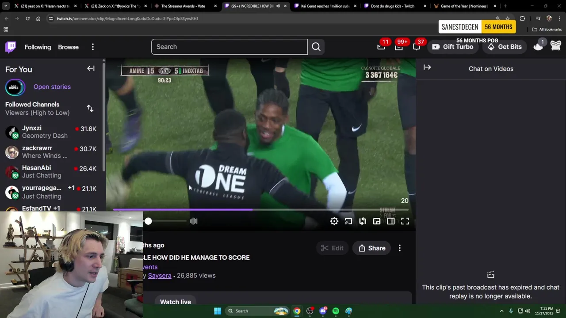This screenshot has width=566, height=318.
Task: Open browser extensions puzzle icon
Action: click(x=522, y=19)
